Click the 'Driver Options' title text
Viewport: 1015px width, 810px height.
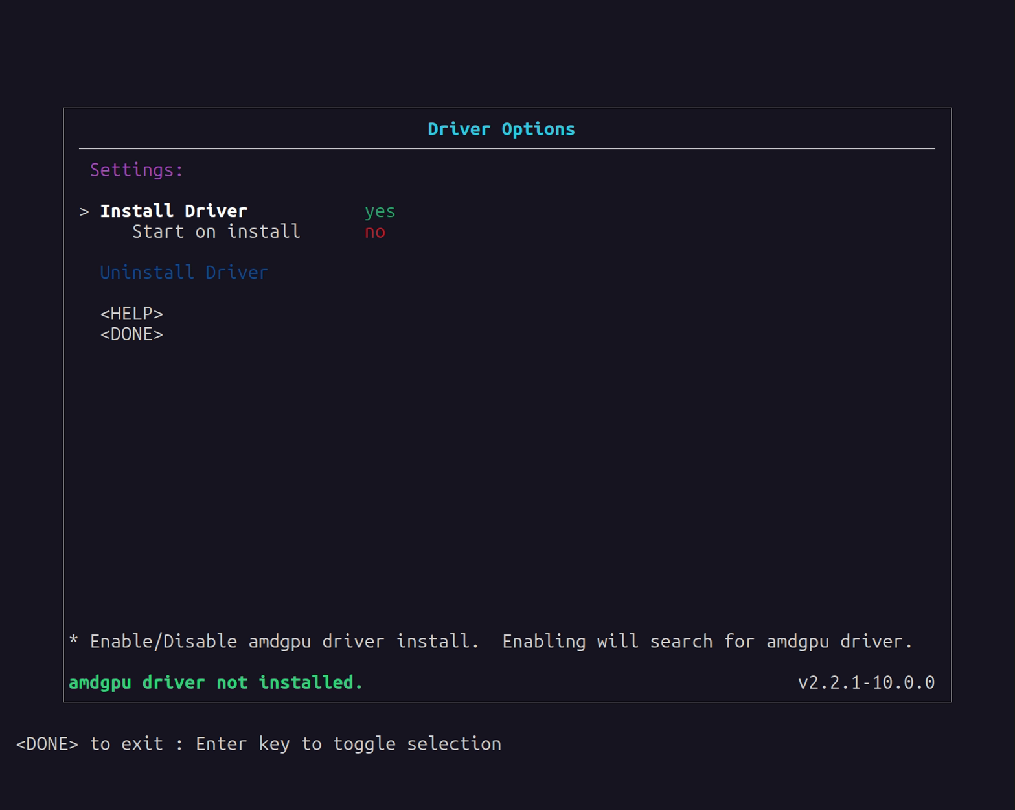pos(501,129)
